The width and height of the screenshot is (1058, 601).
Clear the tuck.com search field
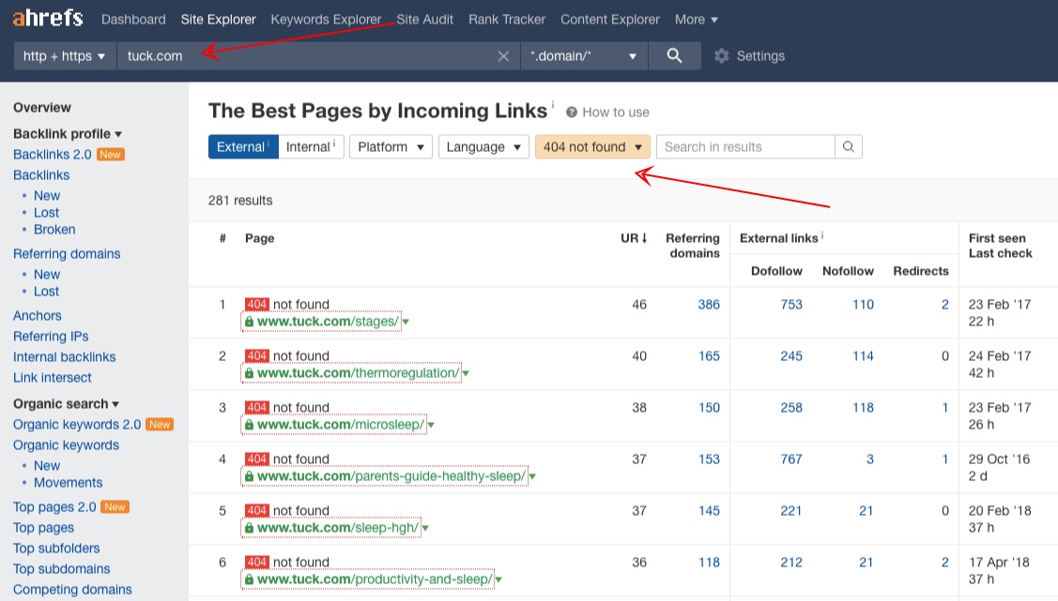[503, 56]
